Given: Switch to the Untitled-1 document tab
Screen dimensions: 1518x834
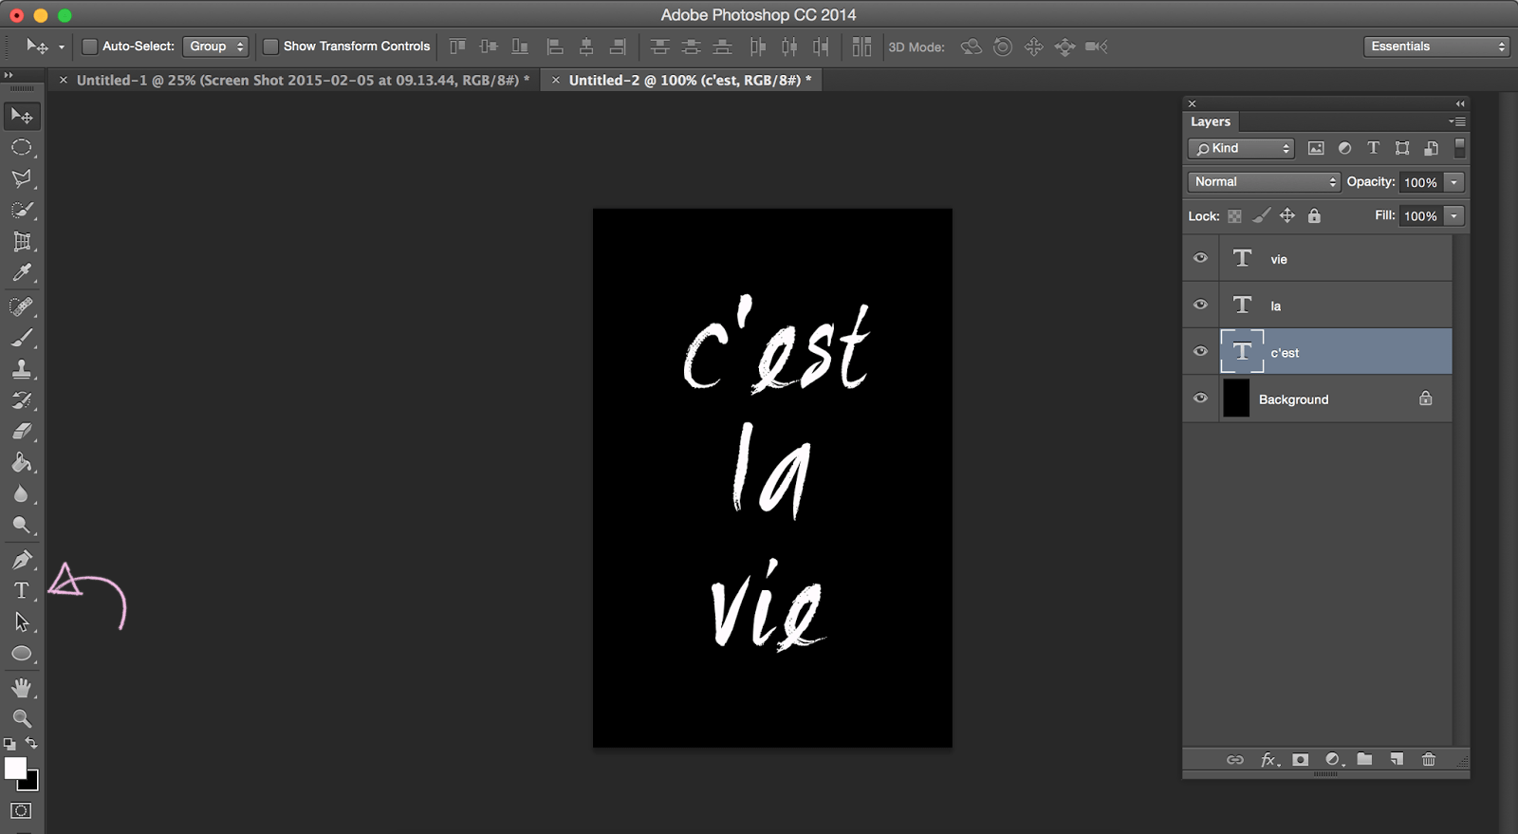Looking at the screenshot, I should point(303,80).
